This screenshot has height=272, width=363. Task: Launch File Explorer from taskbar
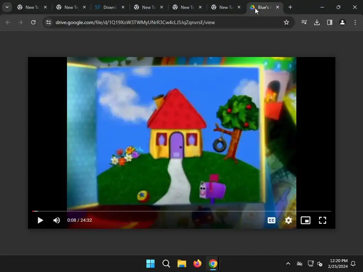pos(182,263)
